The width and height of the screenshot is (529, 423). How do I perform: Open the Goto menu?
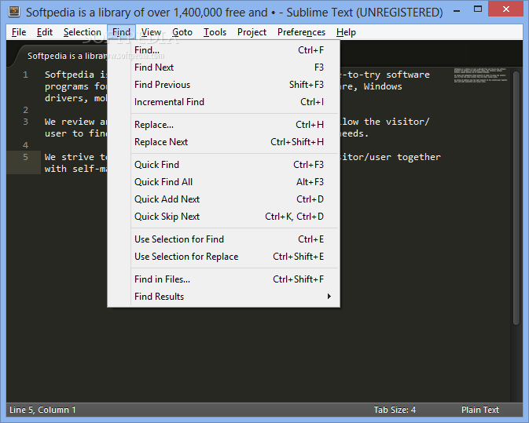[x=182, y=32]
